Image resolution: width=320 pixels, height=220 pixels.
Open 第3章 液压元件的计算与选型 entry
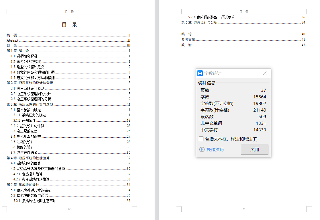point(68,104)
